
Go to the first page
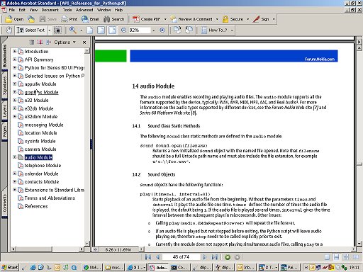148,257
